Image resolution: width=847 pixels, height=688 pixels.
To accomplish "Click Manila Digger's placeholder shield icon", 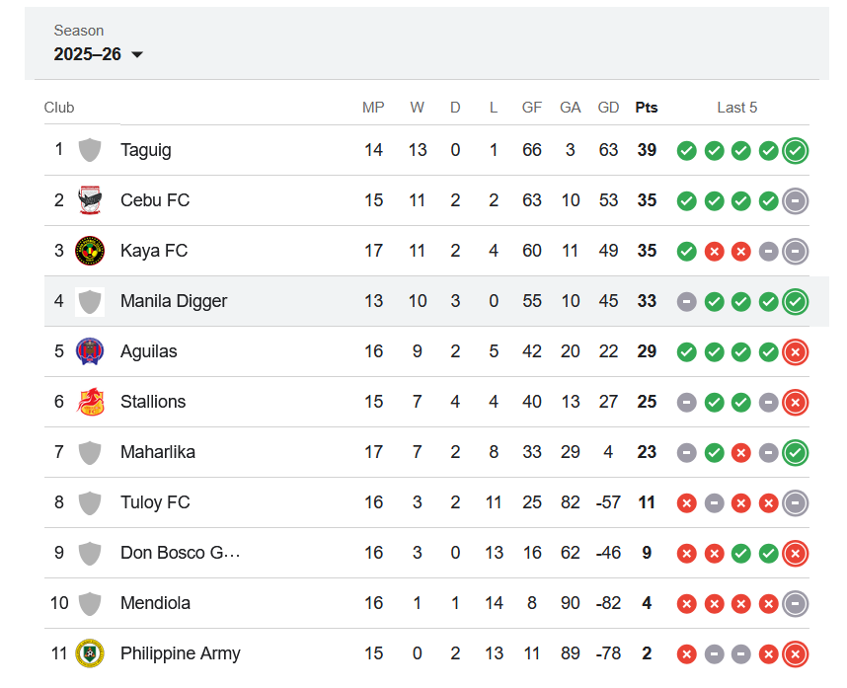I will [x=90, y=301].
